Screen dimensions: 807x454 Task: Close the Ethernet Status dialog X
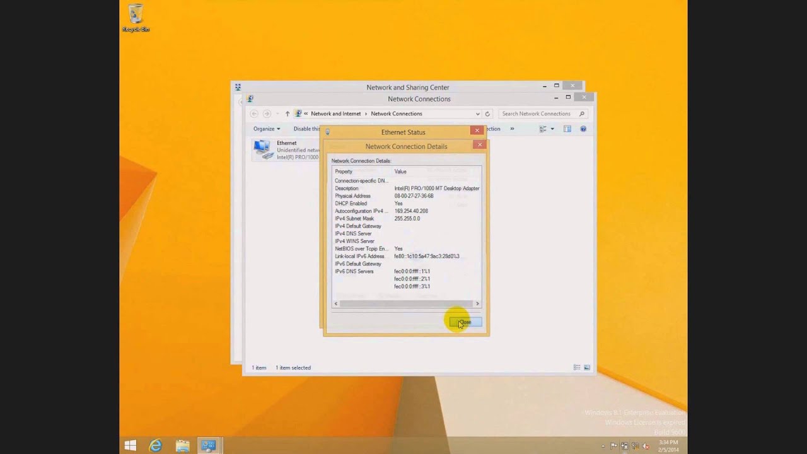[477, 131]
